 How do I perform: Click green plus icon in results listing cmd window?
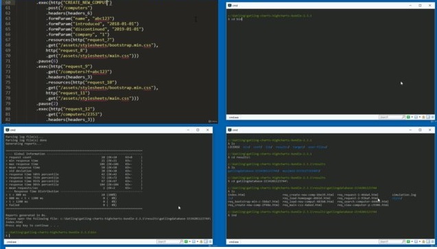(x=408, y=241)
